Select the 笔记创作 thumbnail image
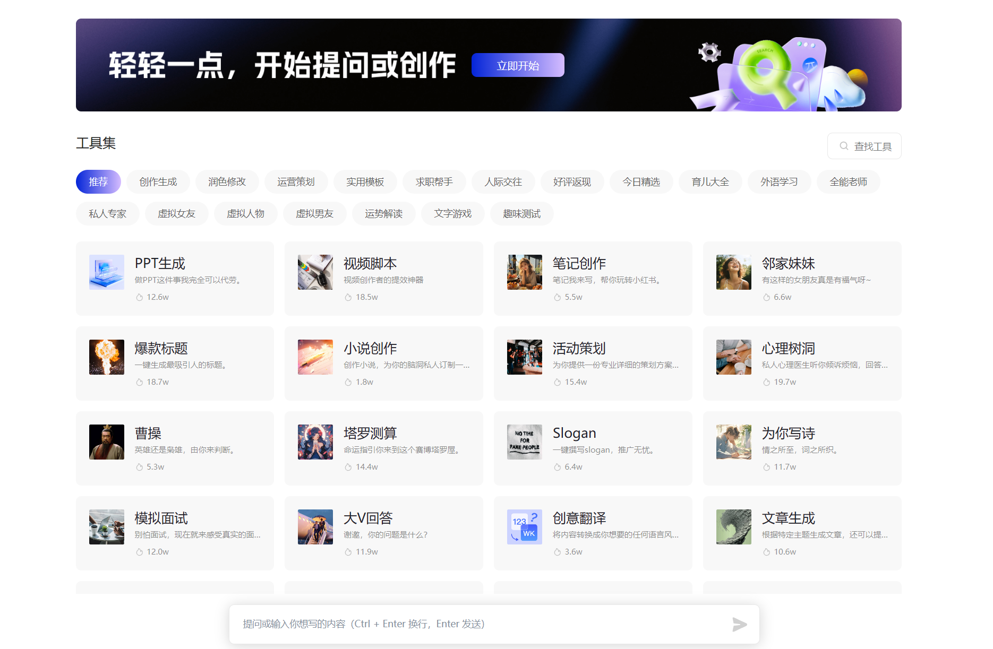993x649 pixels. pos(525,272)
